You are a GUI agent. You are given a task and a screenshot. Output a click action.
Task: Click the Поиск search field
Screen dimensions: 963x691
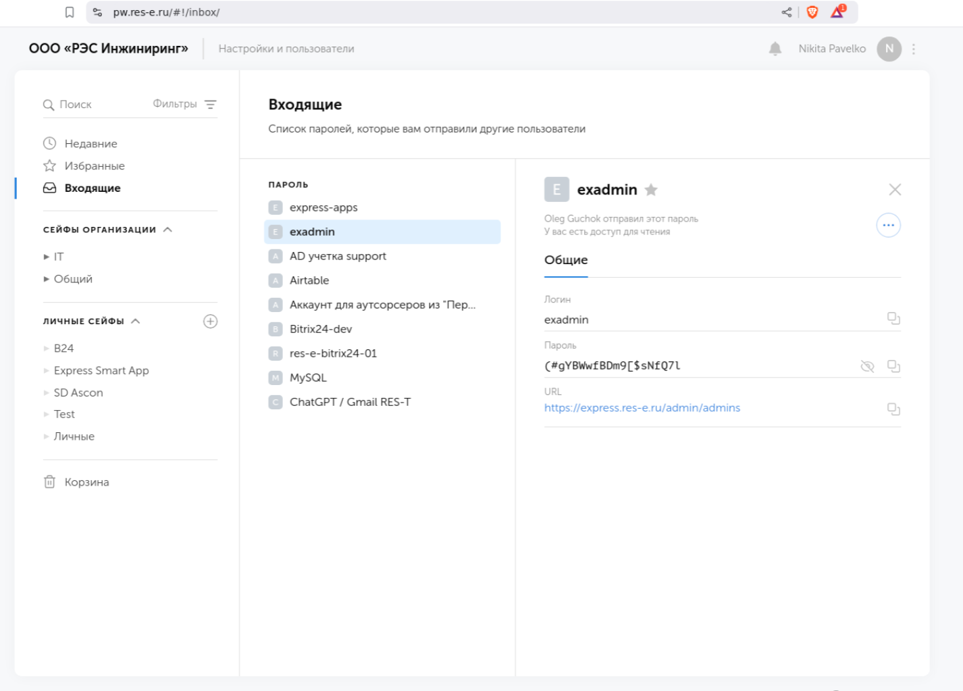(95, 105)
